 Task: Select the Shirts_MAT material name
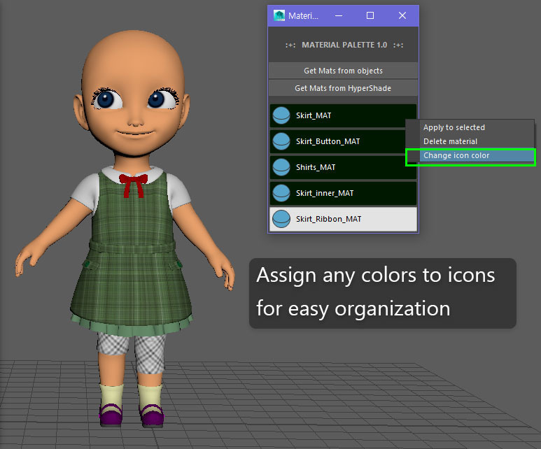(316, 167)
